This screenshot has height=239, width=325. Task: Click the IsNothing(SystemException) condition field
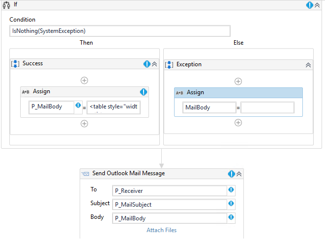pyautogui.click(x=120, y=31)
